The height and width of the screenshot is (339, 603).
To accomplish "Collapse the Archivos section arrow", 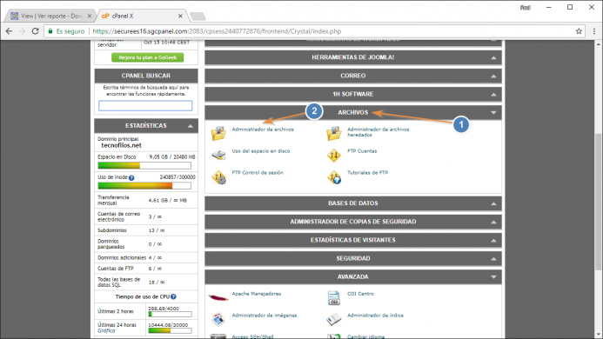I will 493,113.
